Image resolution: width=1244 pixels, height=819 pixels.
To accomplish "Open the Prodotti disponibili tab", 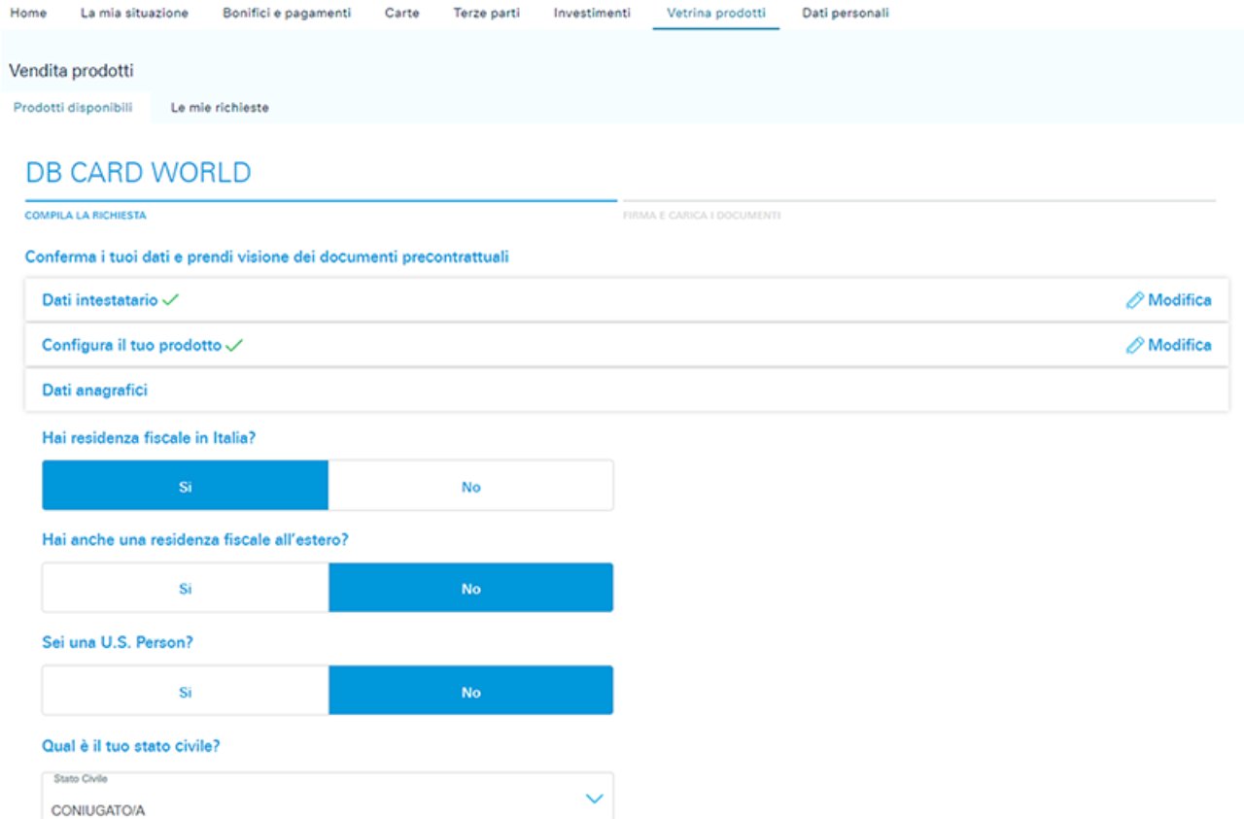I will coord(73,108).
